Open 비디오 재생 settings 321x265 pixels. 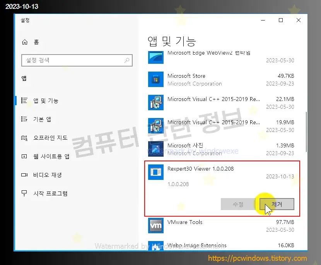(x=47, y=175)
